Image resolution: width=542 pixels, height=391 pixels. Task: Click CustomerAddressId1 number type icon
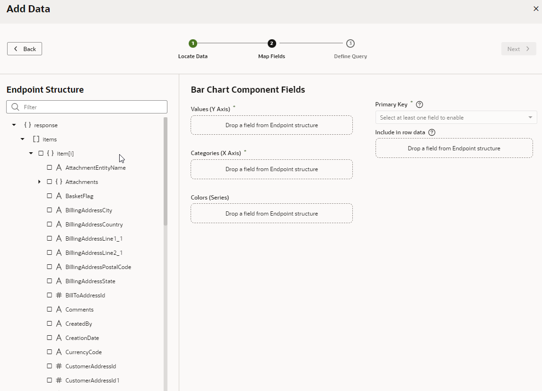(x=59, y=380)
